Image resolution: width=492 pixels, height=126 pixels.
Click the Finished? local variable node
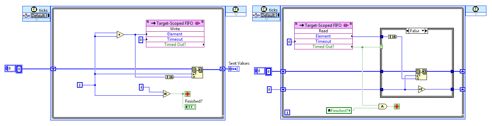coord(339,110)
